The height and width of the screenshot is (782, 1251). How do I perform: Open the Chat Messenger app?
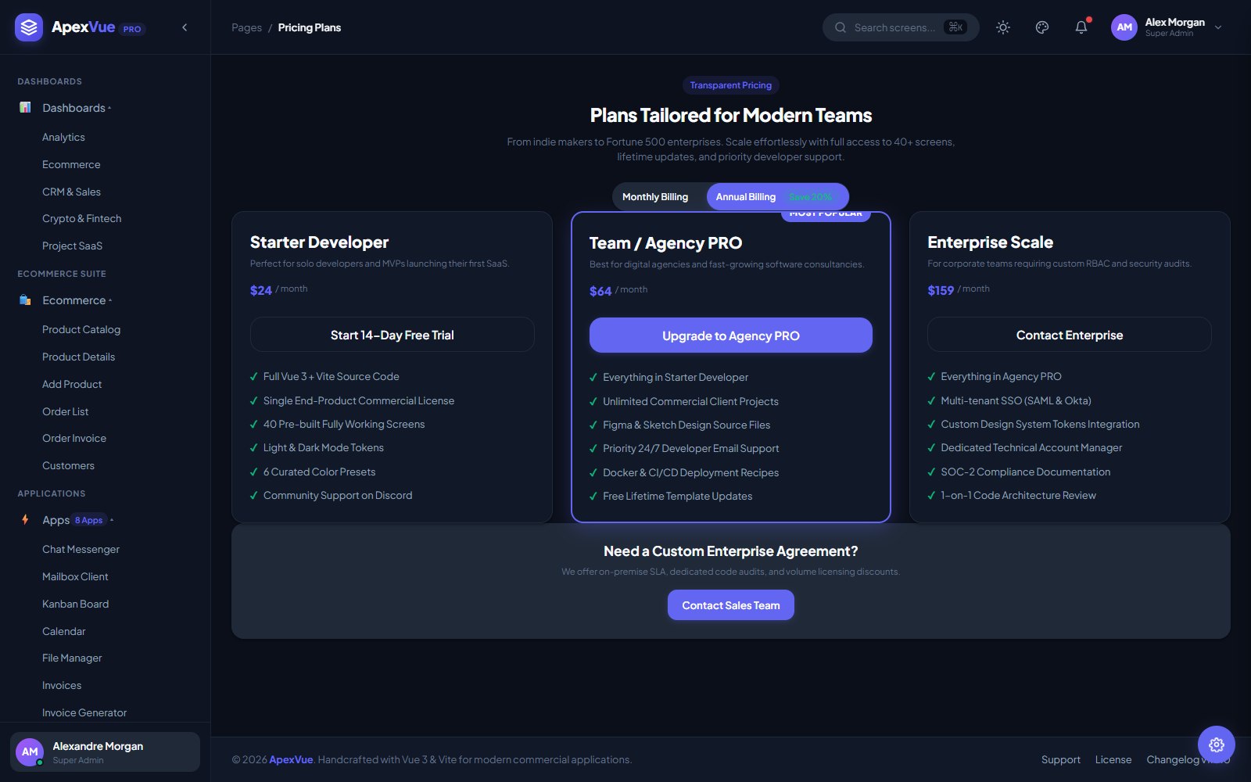pyautogui.click(x=81, y=549)
